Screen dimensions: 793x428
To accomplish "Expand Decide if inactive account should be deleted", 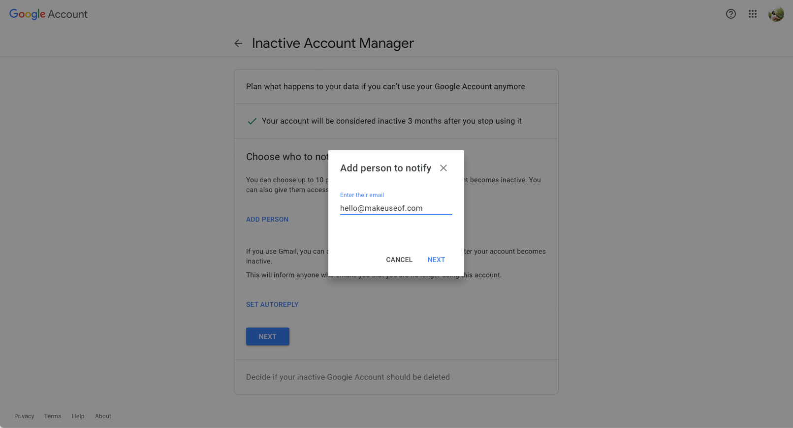I will coord(396,377).
